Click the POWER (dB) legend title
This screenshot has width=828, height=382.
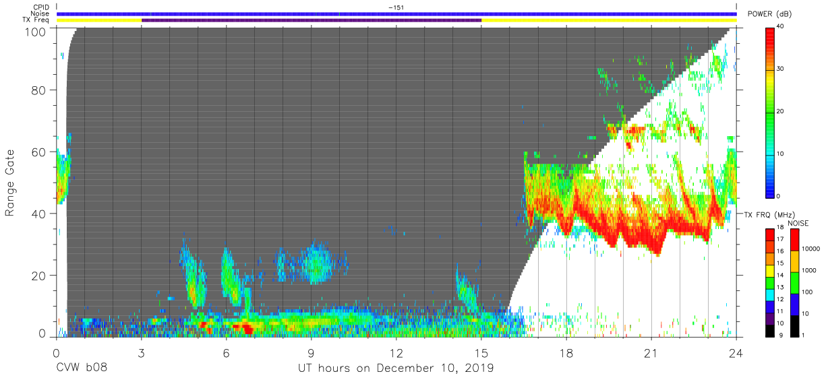(769, 14)
